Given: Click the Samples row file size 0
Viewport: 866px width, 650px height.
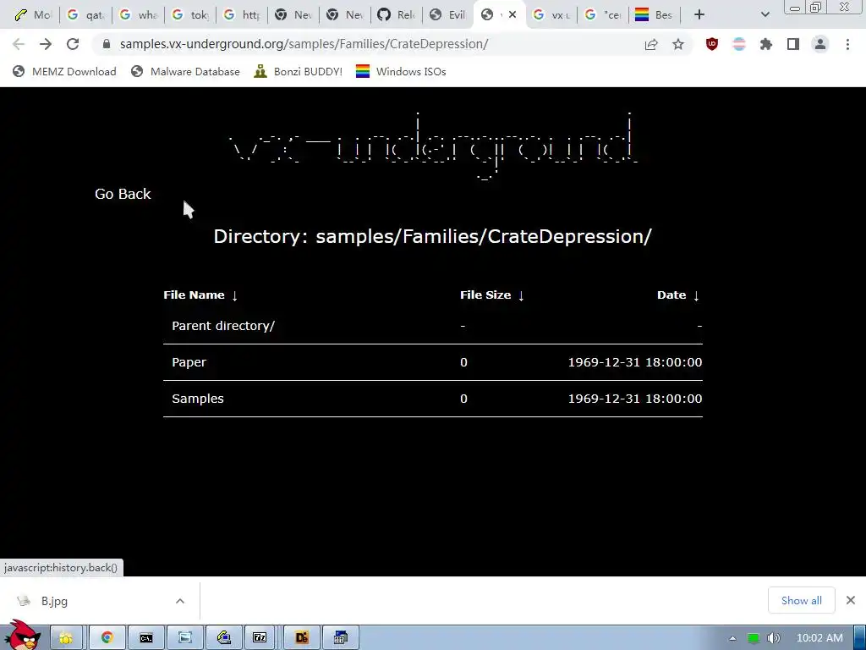Looking at the screenshot, I should [x=464, y=399].
